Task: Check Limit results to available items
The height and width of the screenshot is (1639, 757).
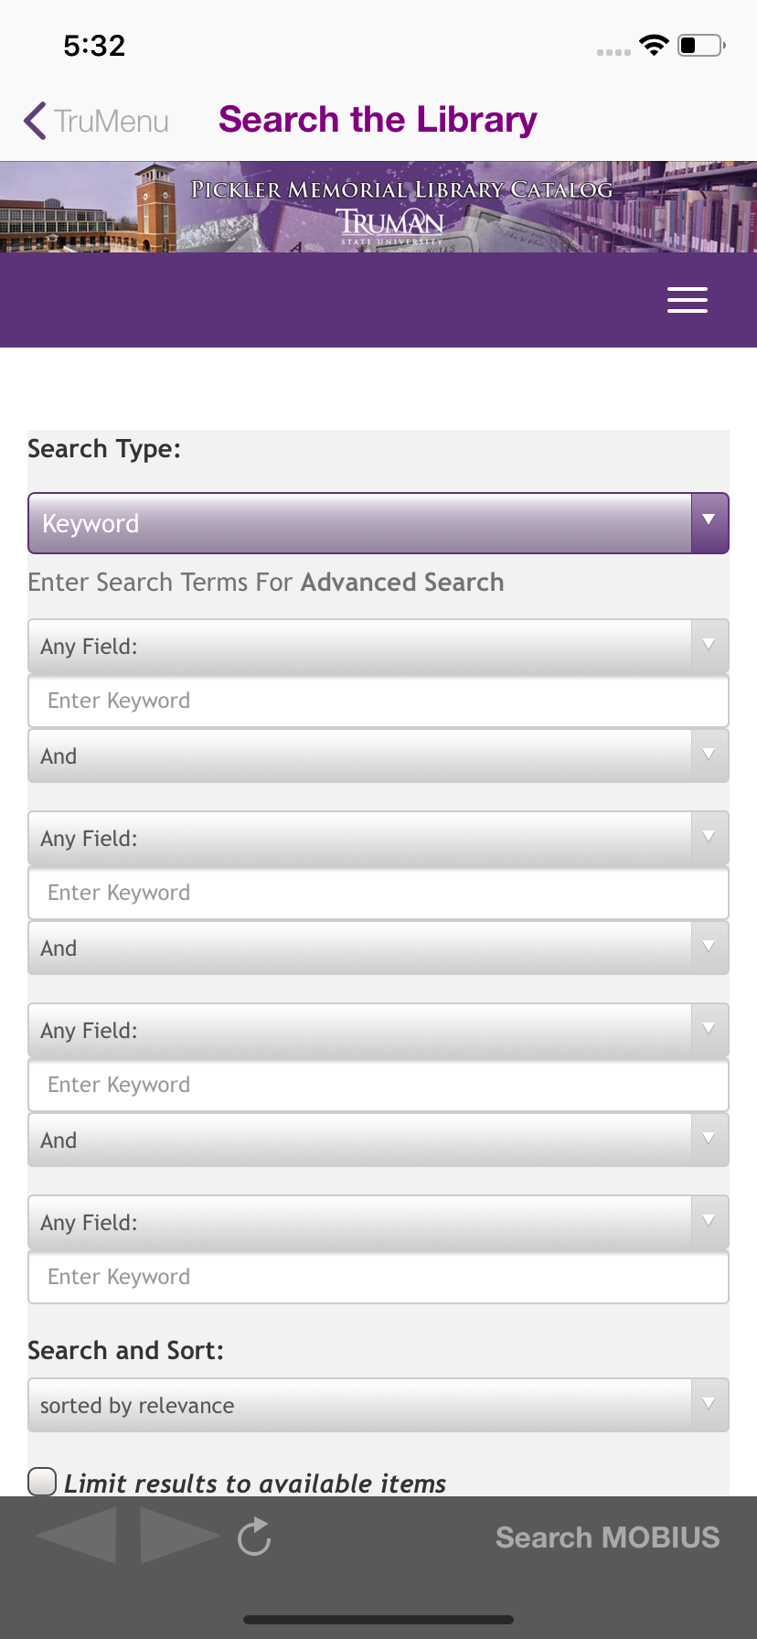Action: pos(42,1482)
